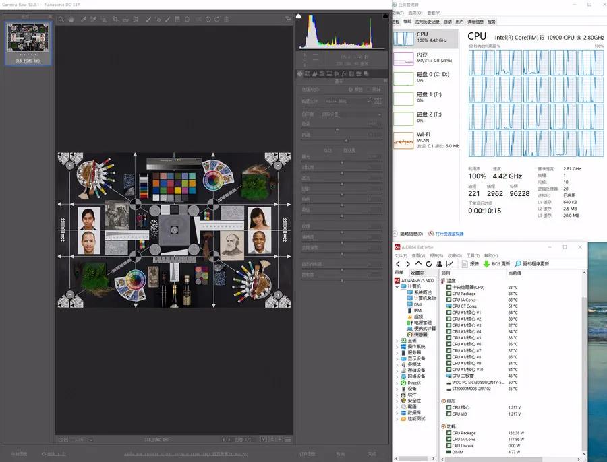The image size is (607, 462).
Task: Click the AIDA64 BIOS update green arrow
Action: 486,264
